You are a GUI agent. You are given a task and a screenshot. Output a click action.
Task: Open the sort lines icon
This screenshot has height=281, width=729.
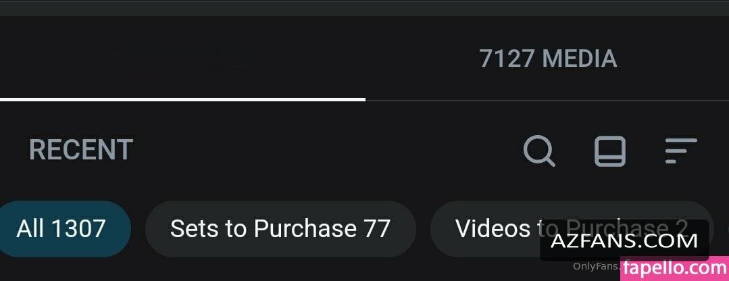tap(681, 151)
